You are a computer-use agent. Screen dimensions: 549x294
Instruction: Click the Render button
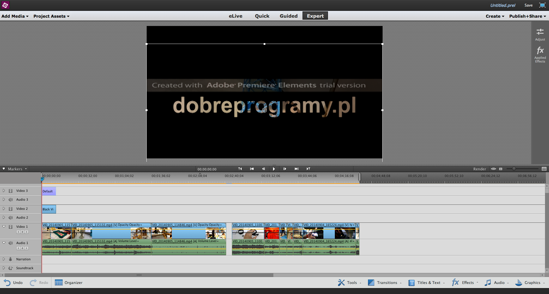[480, 169]
